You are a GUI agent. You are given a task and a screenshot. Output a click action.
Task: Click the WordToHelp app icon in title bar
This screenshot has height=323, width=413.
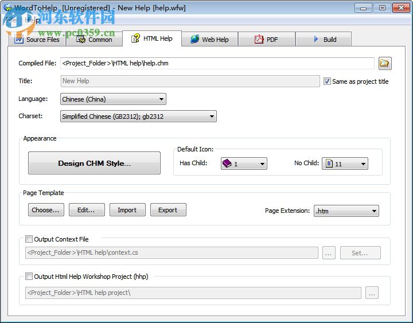coord(7,7)
